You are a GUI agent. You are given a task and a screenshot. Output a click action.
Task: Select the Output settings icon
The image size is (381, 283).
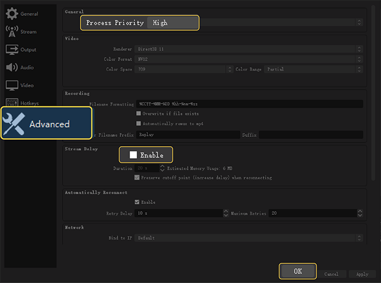12,50
